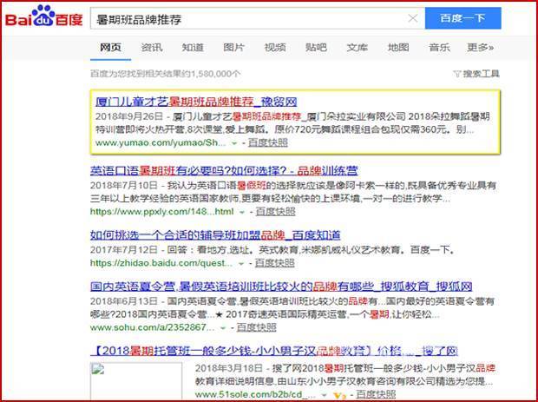
Task: Open result 英语口语暑期班有必要吗?如何选择?
Action: [x=224, y=171]
